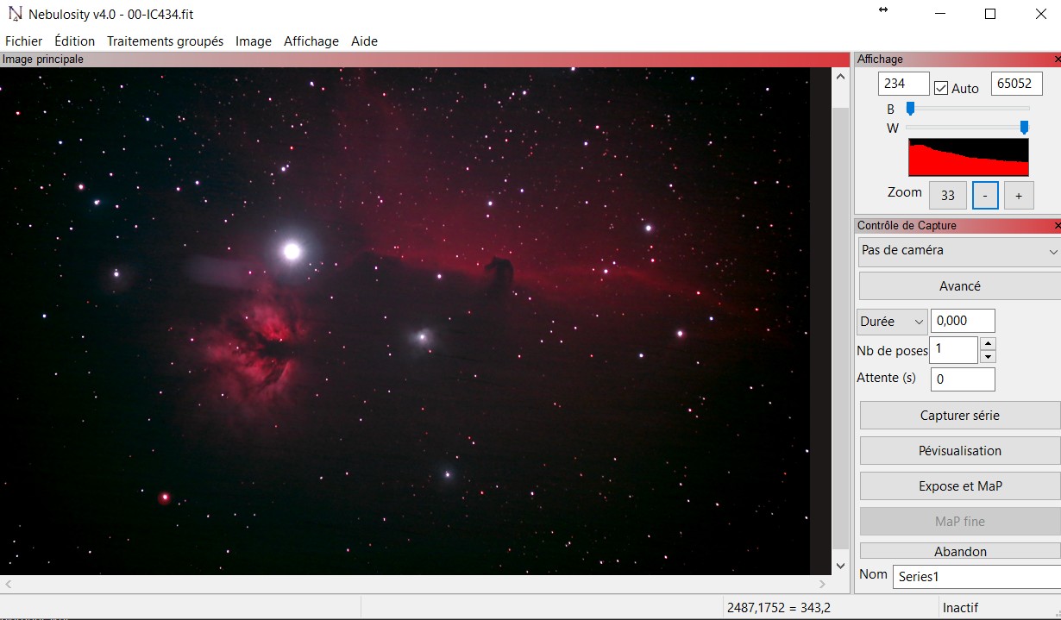Screen dimensions: 1061x620
Task: Click the white level value field 65052
Action: tap(1017, 84)
